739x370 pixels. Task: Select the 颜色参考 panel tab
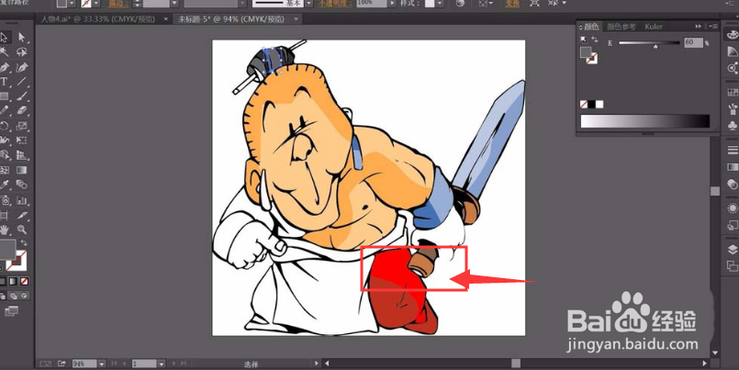pos(621,27)
